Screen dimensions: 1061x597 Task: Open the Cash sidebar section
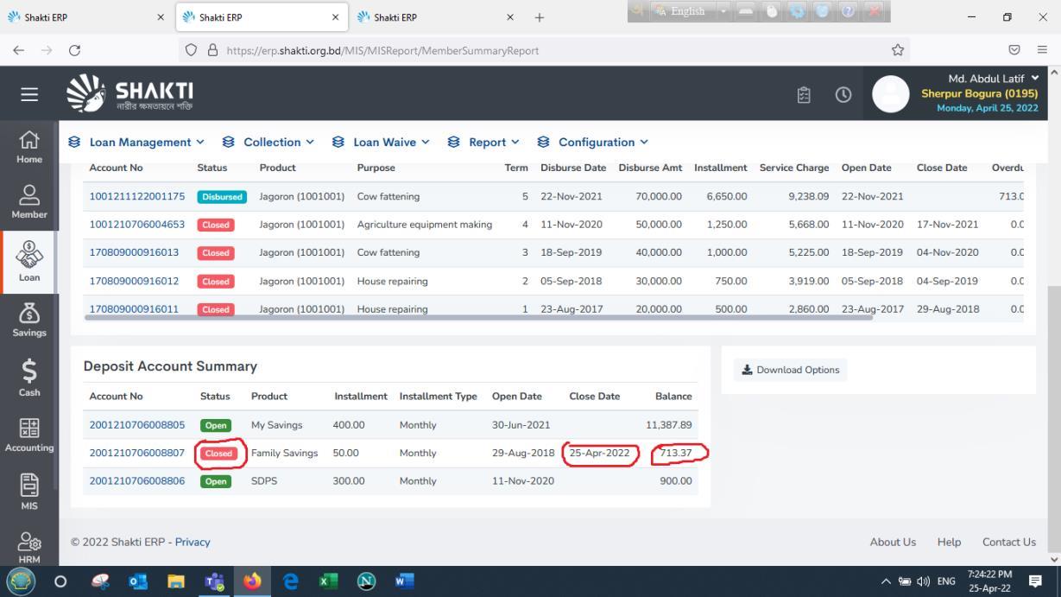[29, 377]
